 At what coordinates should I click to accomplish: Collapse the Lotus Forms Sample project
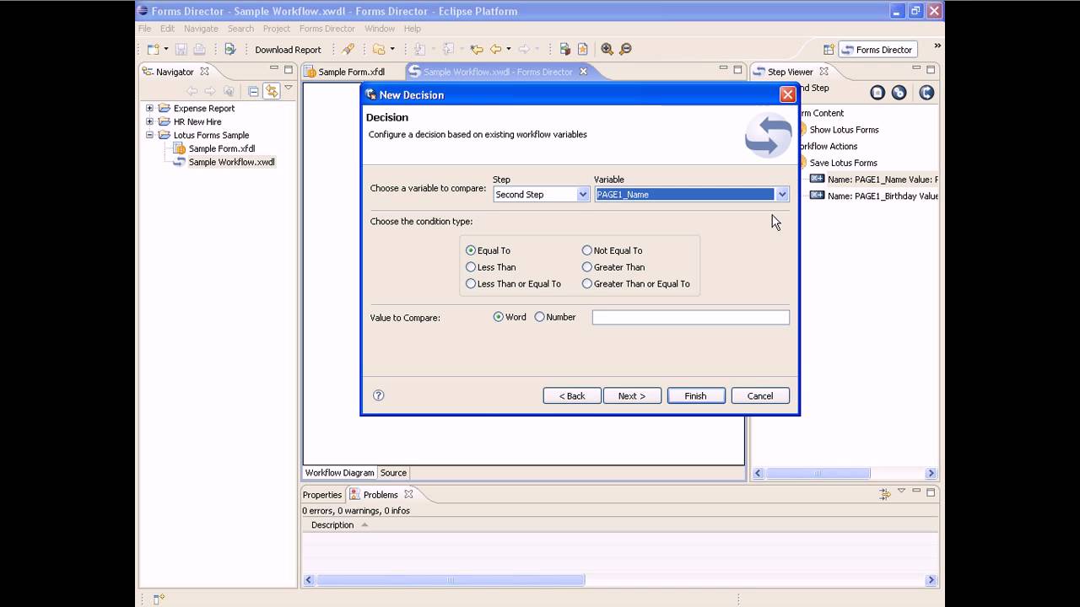coord(149,135)
